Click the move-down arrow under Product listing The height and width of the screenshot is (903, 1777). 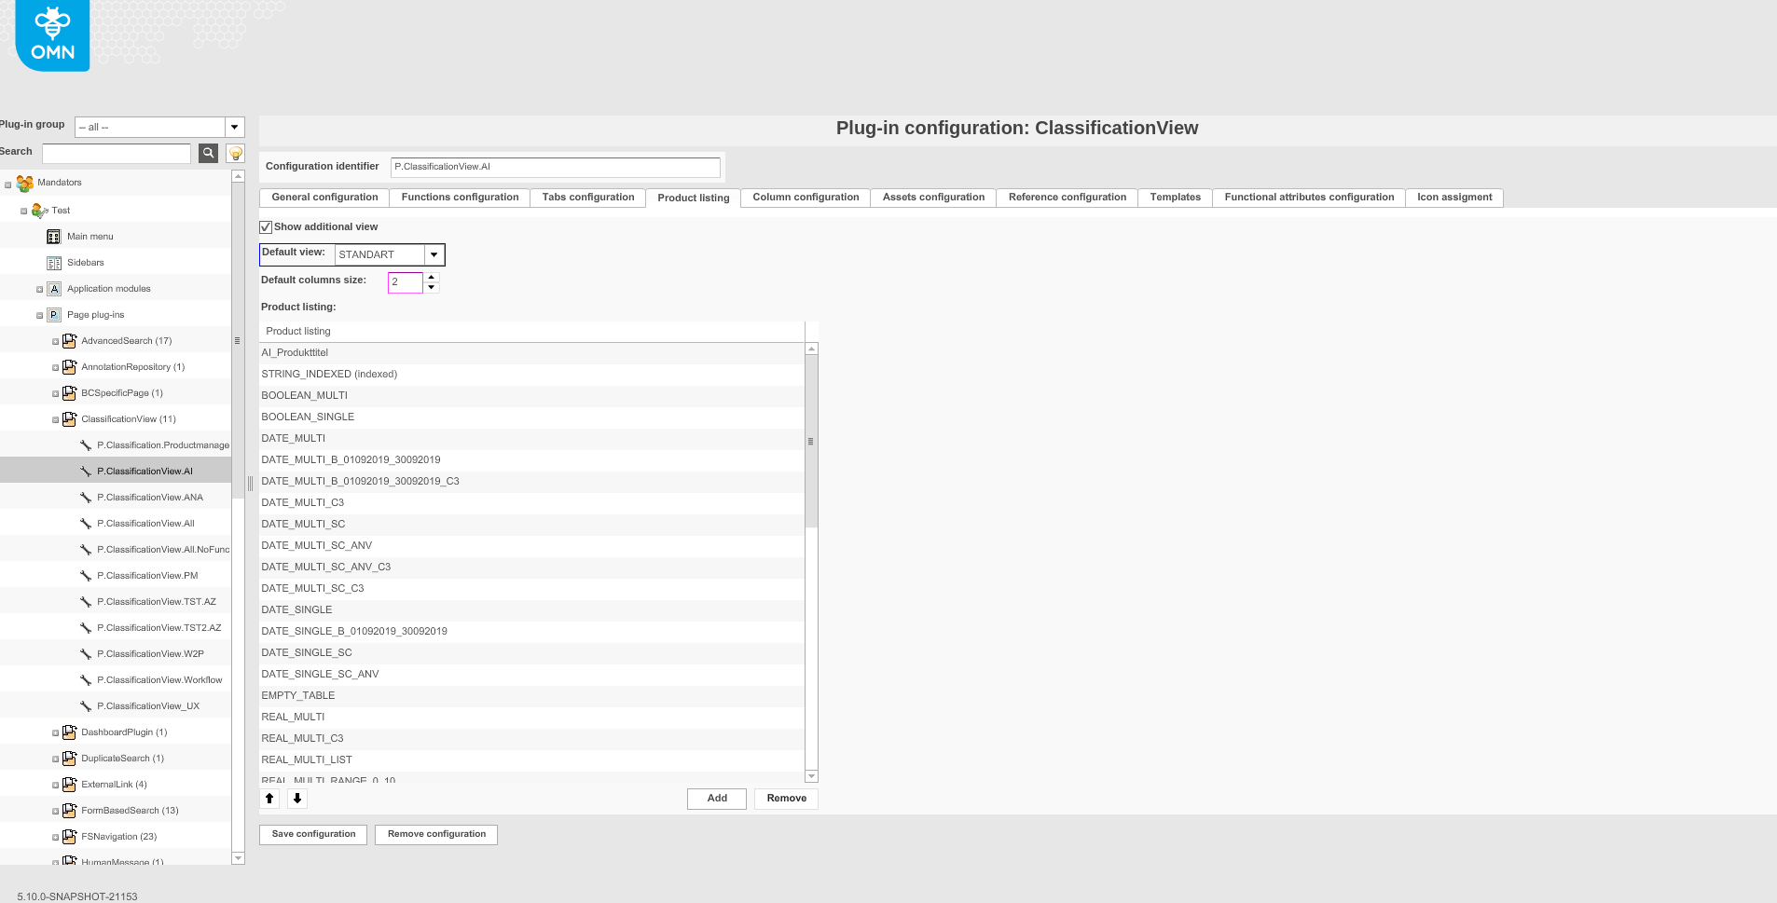tap(296, 799)
